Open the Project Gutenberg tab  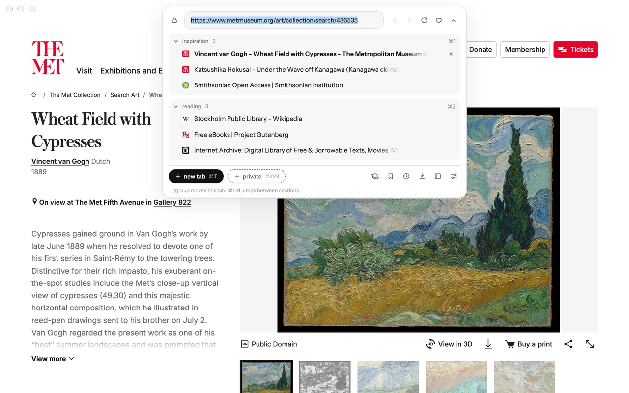click(x=314, y=135)
